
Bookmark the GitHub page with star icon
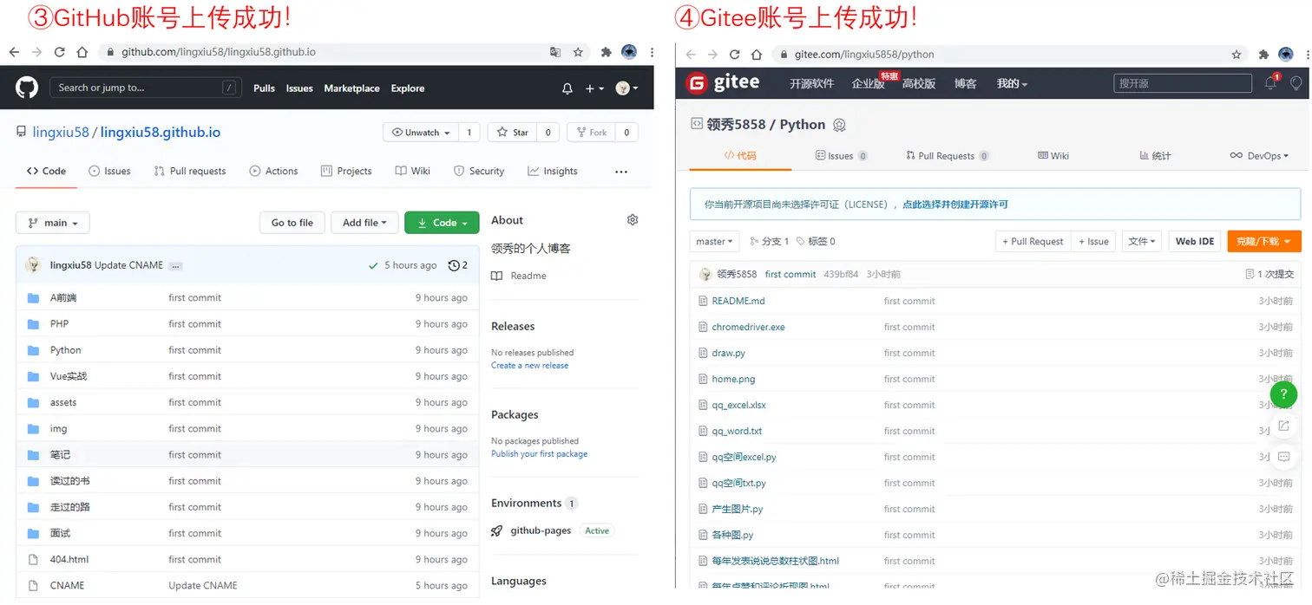point(578,52)
